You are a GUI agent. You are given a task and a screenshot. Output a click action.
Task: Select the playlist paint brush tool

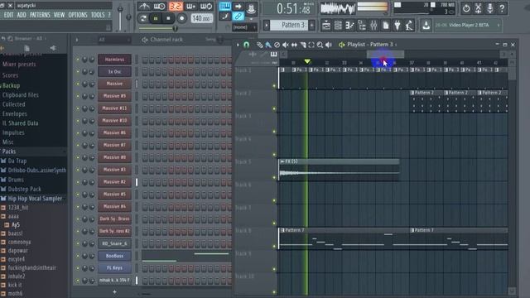268,45
